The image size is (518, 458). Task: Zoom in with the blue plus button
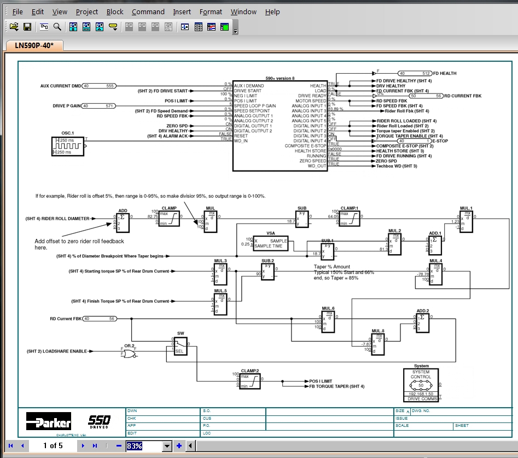(178, 446)
